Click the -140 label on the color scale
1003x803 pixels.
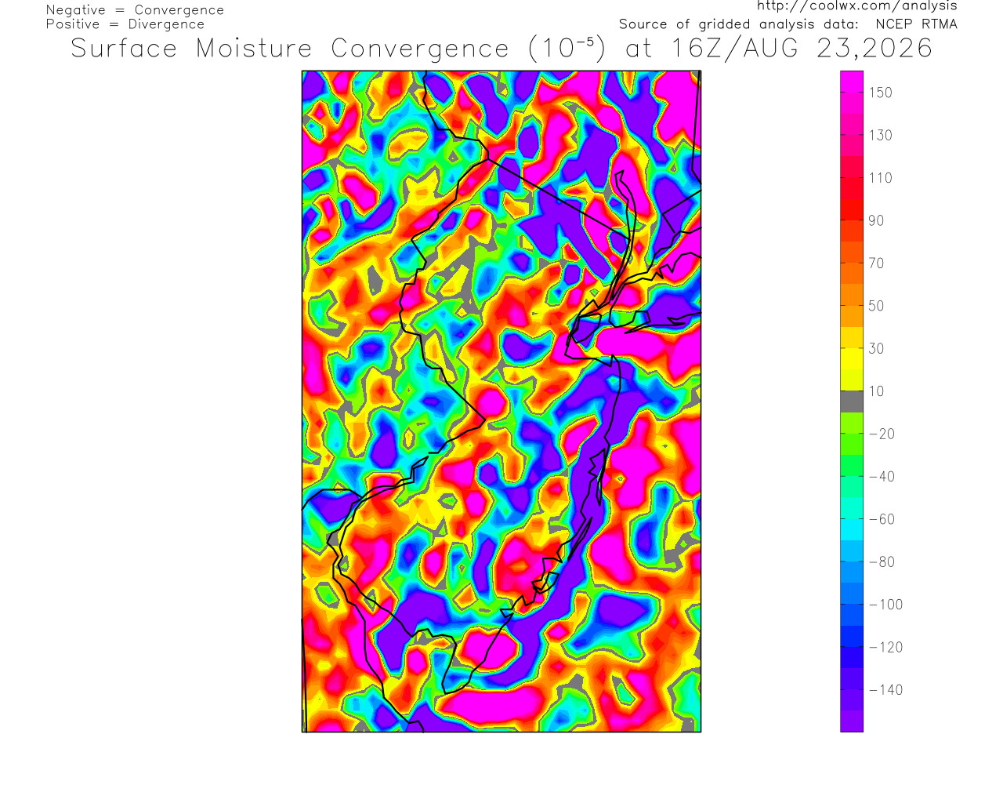pyautogui.click(x=885, y=690)
